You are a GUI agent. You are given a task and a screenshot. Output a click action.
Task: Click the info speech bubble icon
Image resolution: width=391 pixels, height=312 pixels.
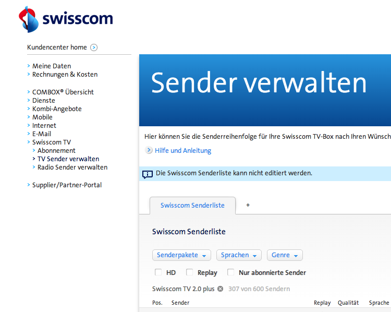coord(148,174)
